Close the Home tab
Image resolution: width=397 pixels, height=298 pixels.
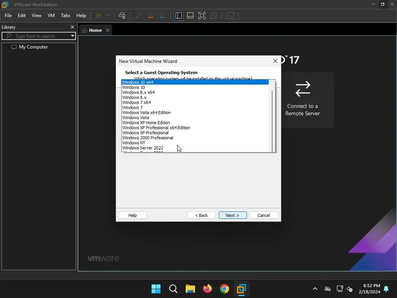pyautogui.click(x=108, y=30)
